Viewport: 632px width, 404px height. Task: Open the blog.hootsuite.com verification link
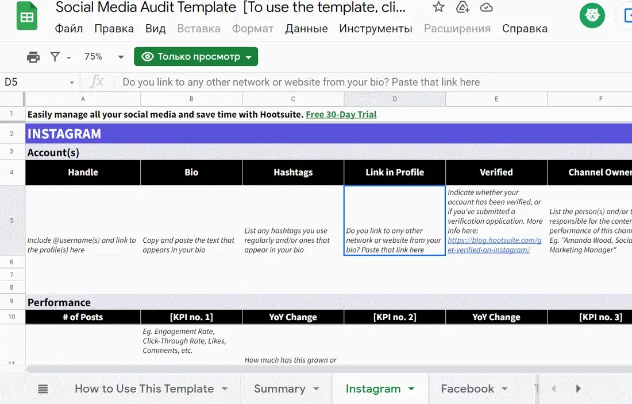coord(495,245)
